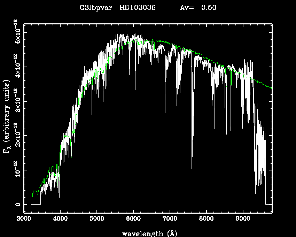Click the 10⁻¹² y-axis tick label

[16, 170]
